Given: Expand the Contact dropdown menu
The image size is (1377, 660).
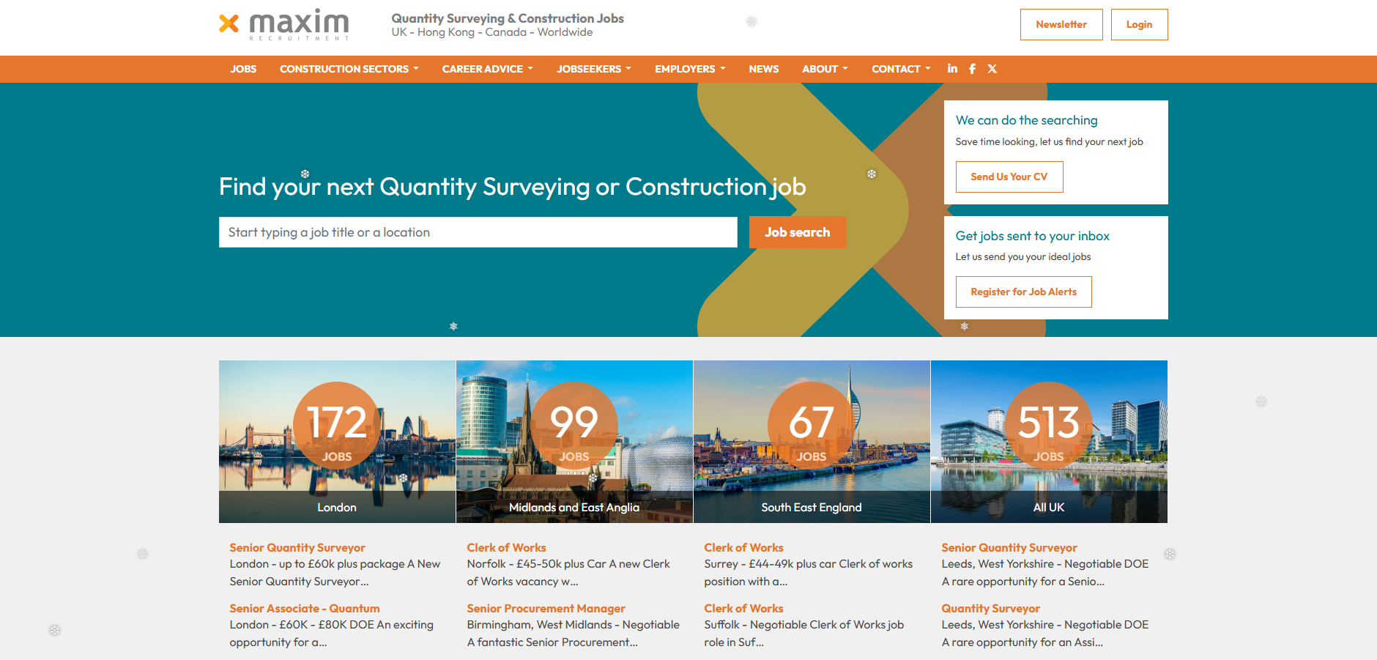Looking at the screenshot, I should pos(902,69).
